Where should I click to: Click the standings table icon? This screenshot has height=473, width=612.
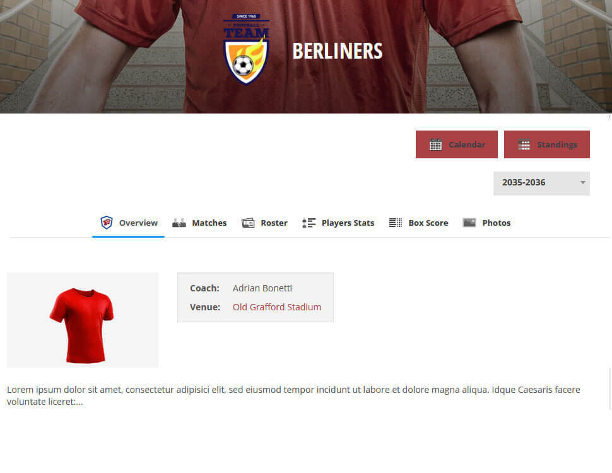click(x=524, y=145)
